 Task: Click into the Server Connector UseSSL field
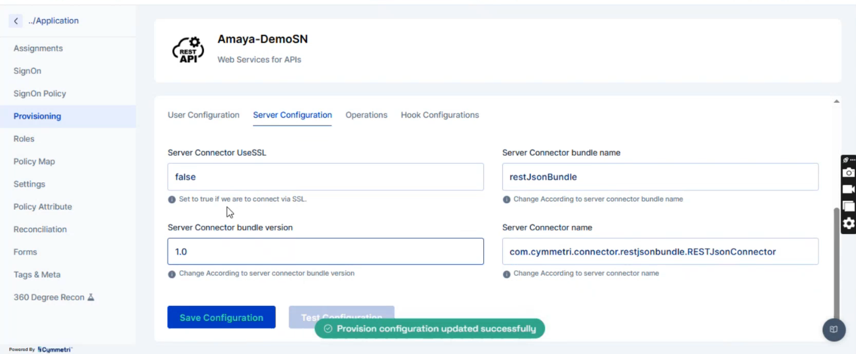[x=325, y=177]
